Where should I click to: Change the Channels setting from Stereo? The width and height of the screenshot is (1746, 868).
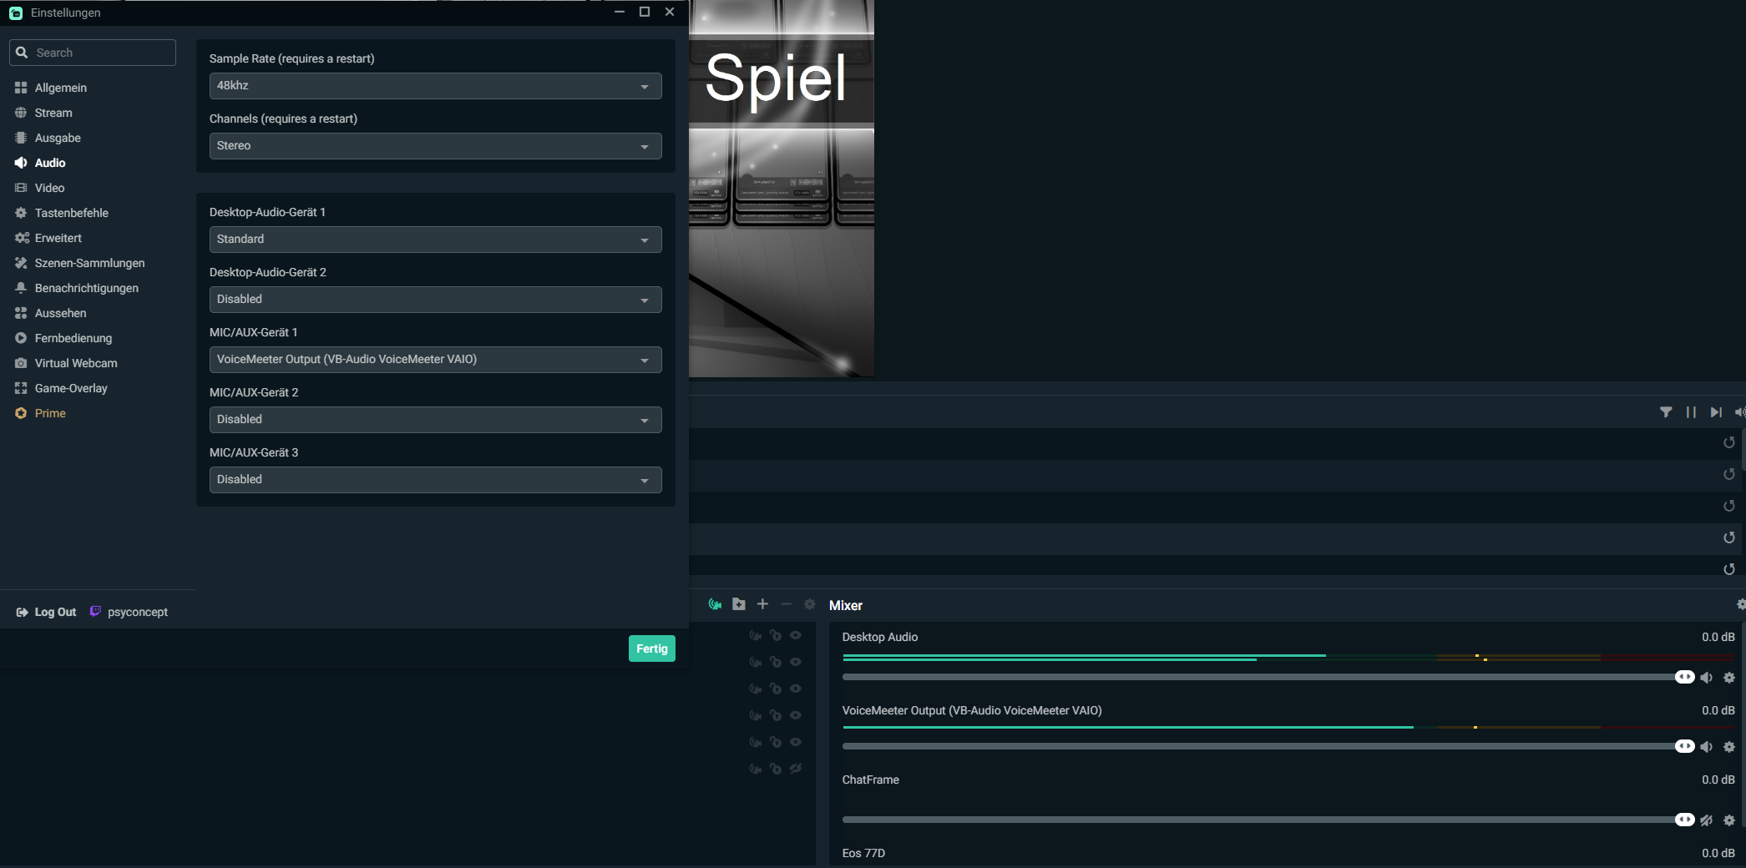[434, 145]
